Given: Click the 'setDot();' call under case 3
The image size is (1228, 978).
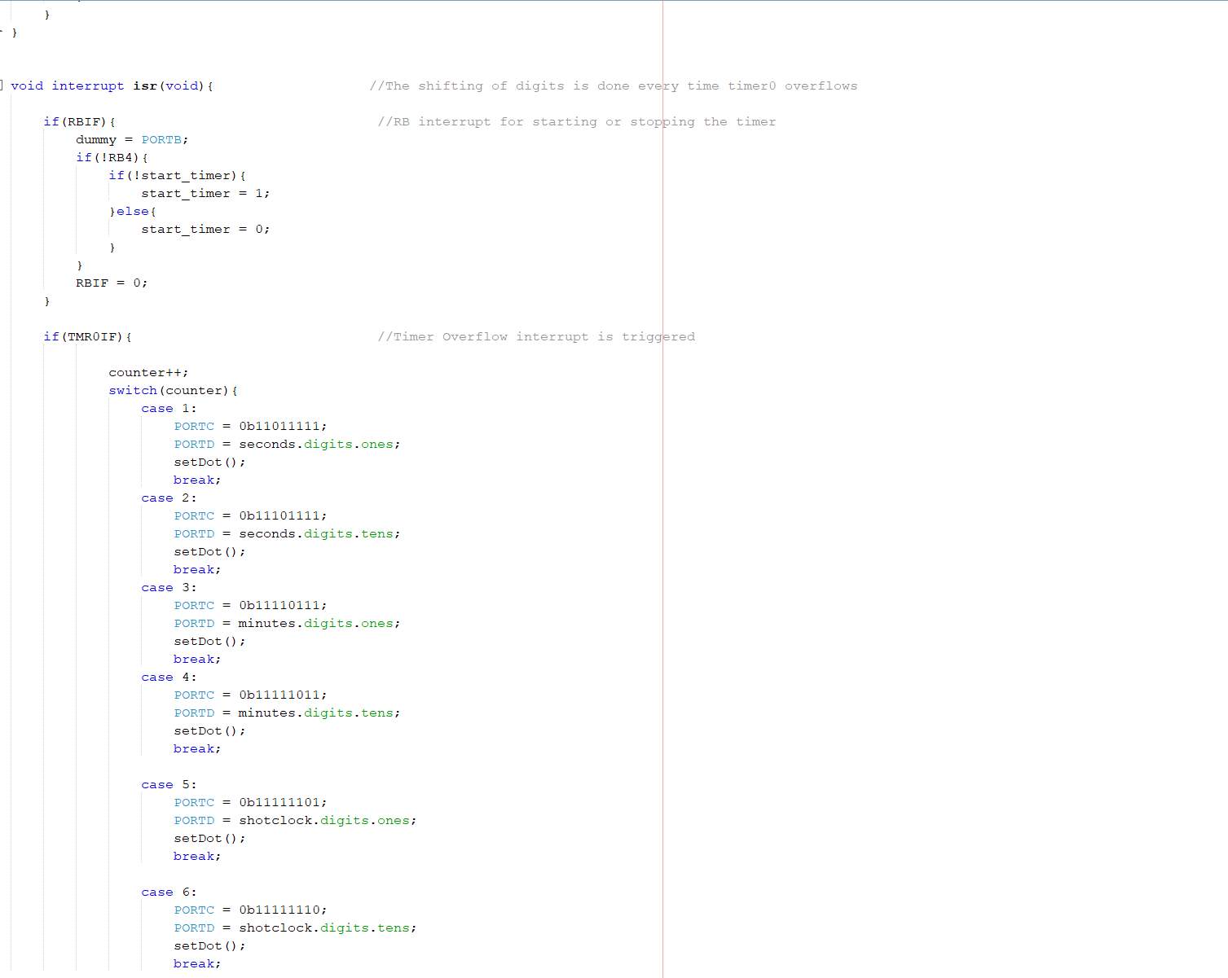Looking at the screenshot, I should (209, 641).
